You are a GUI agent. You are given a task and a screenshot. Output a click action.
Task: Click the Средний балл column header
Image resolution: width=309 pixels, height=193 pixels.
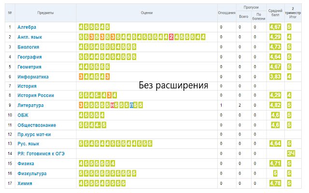[x=275, y=13]
